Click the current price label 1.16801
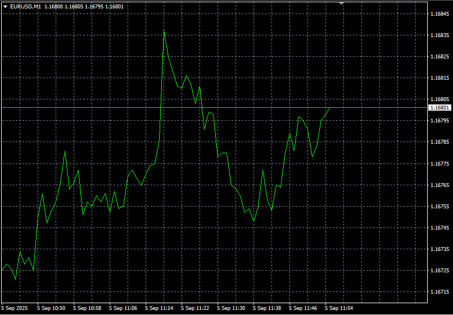 coord(440,107)
